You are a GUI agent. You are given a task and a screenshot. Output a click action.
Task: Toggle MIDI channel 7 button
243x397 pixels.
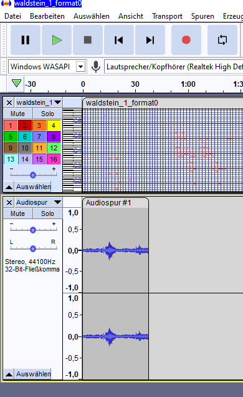39,137
